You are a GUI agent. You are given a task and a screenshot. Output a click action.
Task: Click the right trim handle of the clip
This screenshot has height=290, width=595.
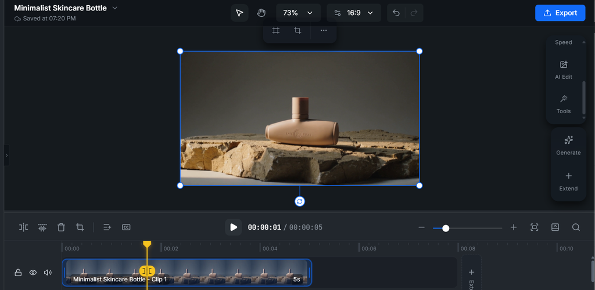click(x=309, y=273)
